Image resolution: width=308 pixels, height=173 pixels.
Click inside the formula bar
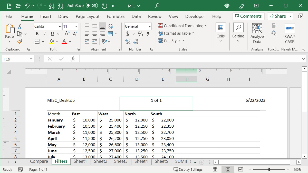[x=180, y=59]
